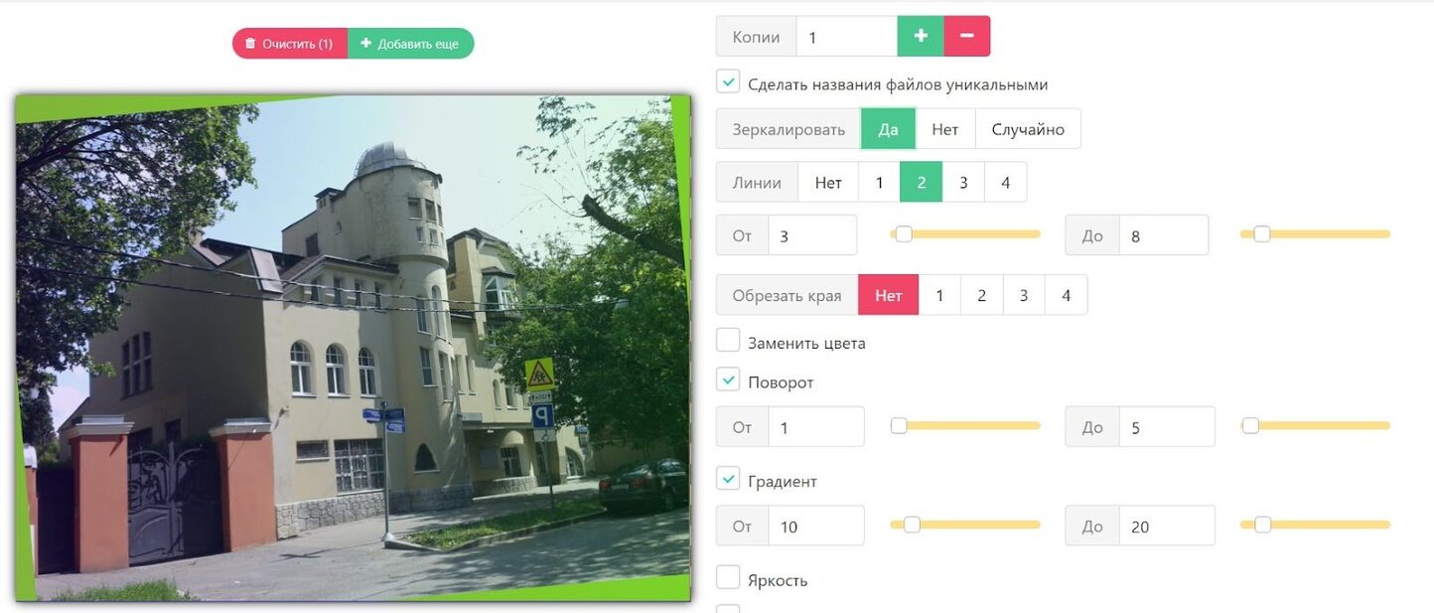Viewport: 1434px width, 613px height.
Task: Uncheck the Поворот checkbox
Action: (728, 381)
